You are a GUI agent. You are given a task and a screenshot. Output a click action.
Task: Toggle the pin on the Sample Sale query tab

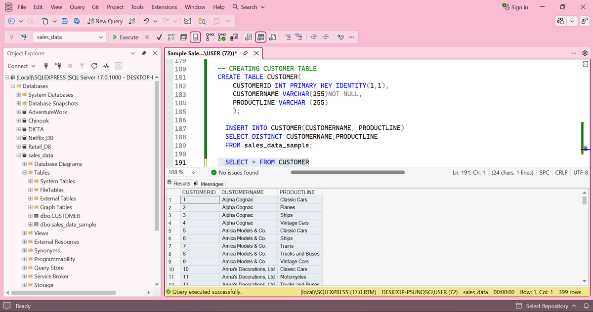245,53
